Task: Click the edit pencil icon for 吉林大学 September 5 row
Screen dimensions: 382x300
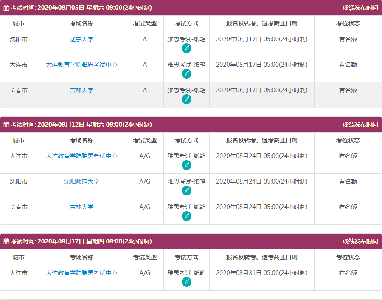Action: tap(187, 99)
